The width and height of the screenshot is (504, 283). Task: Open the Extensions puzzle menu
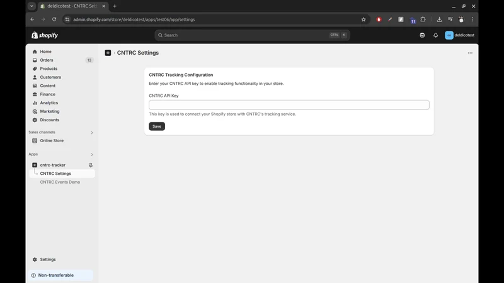point(423,19)
